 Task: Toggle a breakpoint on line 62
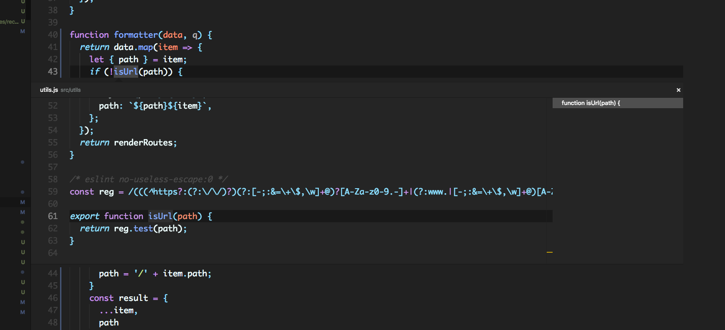[41, 228]
